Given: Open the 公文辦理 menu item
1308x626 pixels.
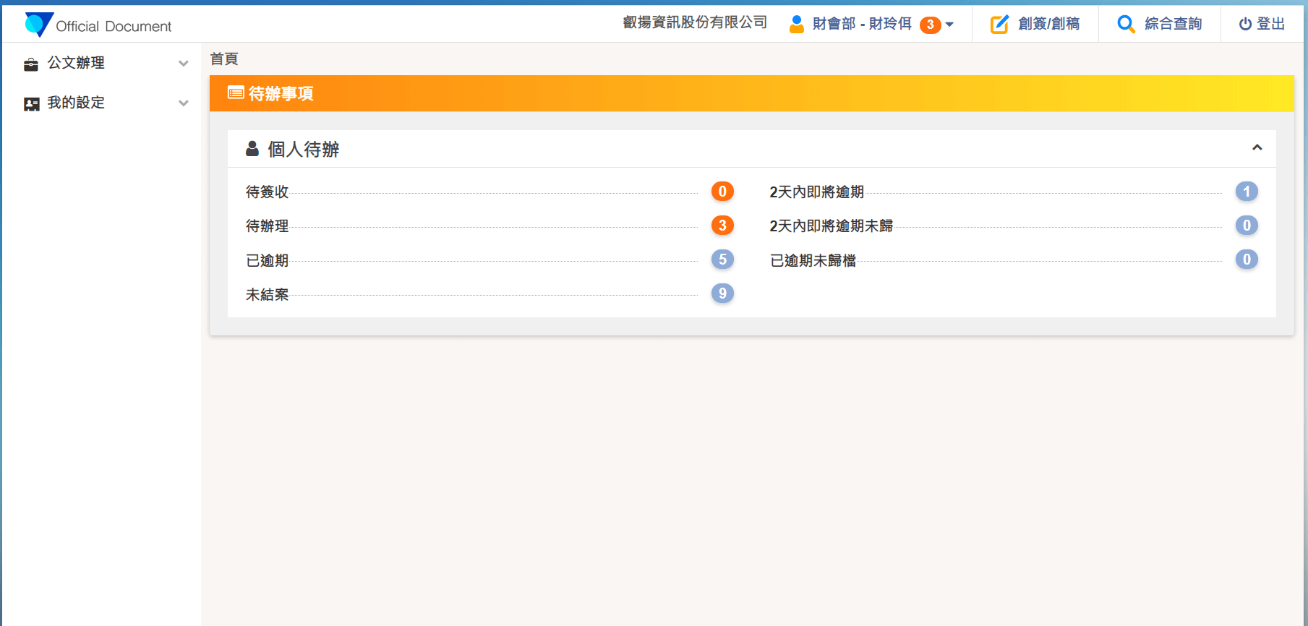Looking at the screenshot, I should coord(76,64).
